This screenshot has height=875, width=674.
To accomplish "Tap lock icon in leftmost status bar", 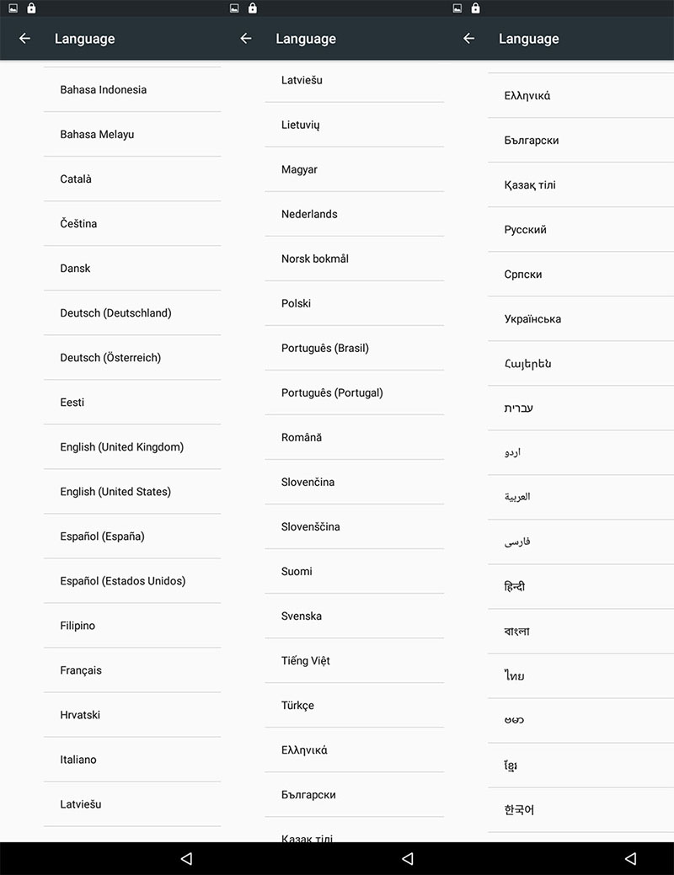I will pyautogui.click(x=31, y=8).
